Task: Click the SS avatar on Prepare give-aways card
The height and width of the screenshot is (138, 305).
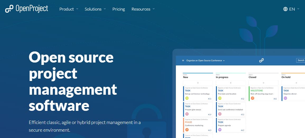Action: pyautogui.click(x=187, y=114)
